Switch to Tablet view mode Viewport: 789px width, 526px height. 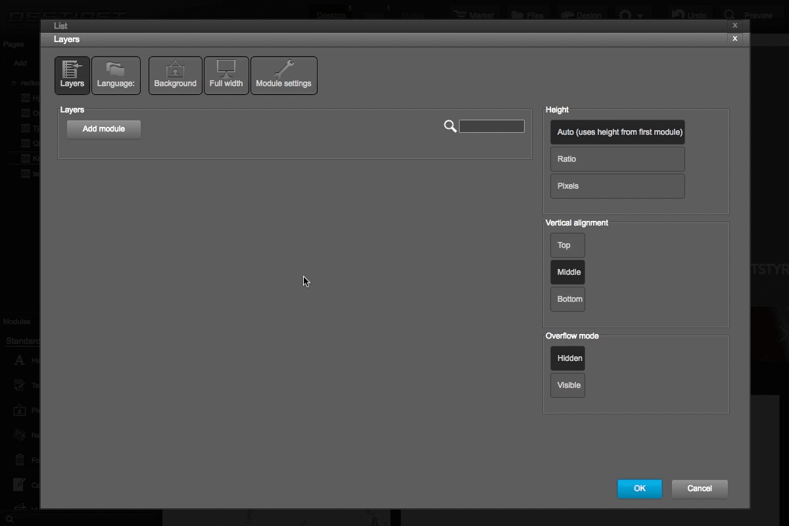(x=373, y=14)
